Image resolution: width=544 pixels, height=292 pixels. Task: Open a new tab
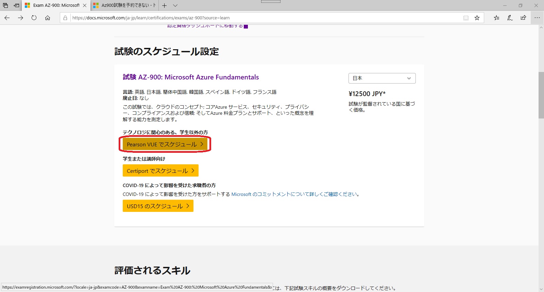pos(165,5)
